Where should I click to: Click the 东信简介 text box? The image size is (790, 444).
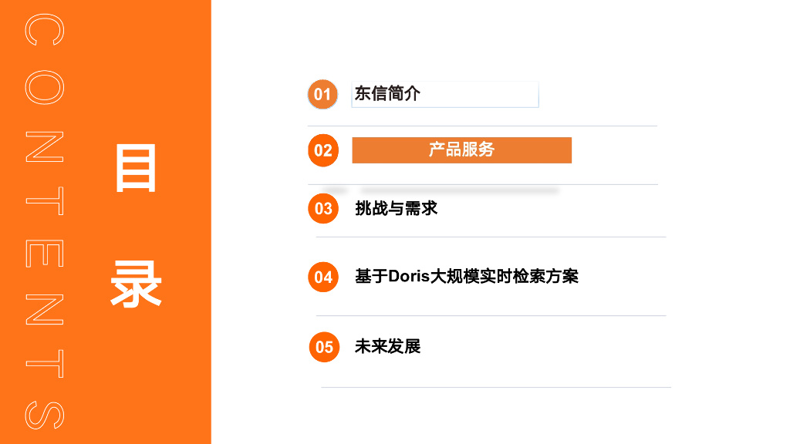(x=444, y=94)
